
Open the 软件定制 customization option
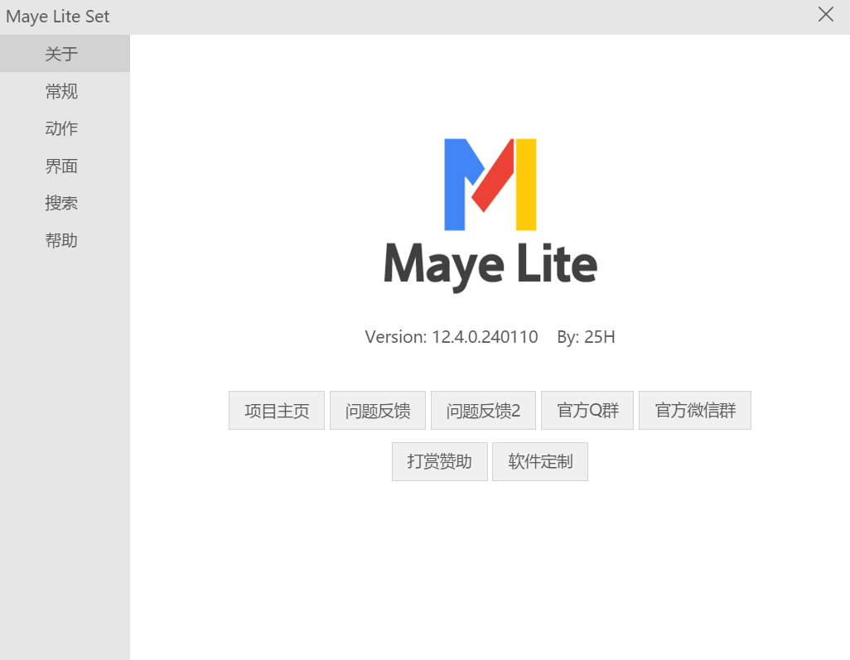[x=539, y=461]
